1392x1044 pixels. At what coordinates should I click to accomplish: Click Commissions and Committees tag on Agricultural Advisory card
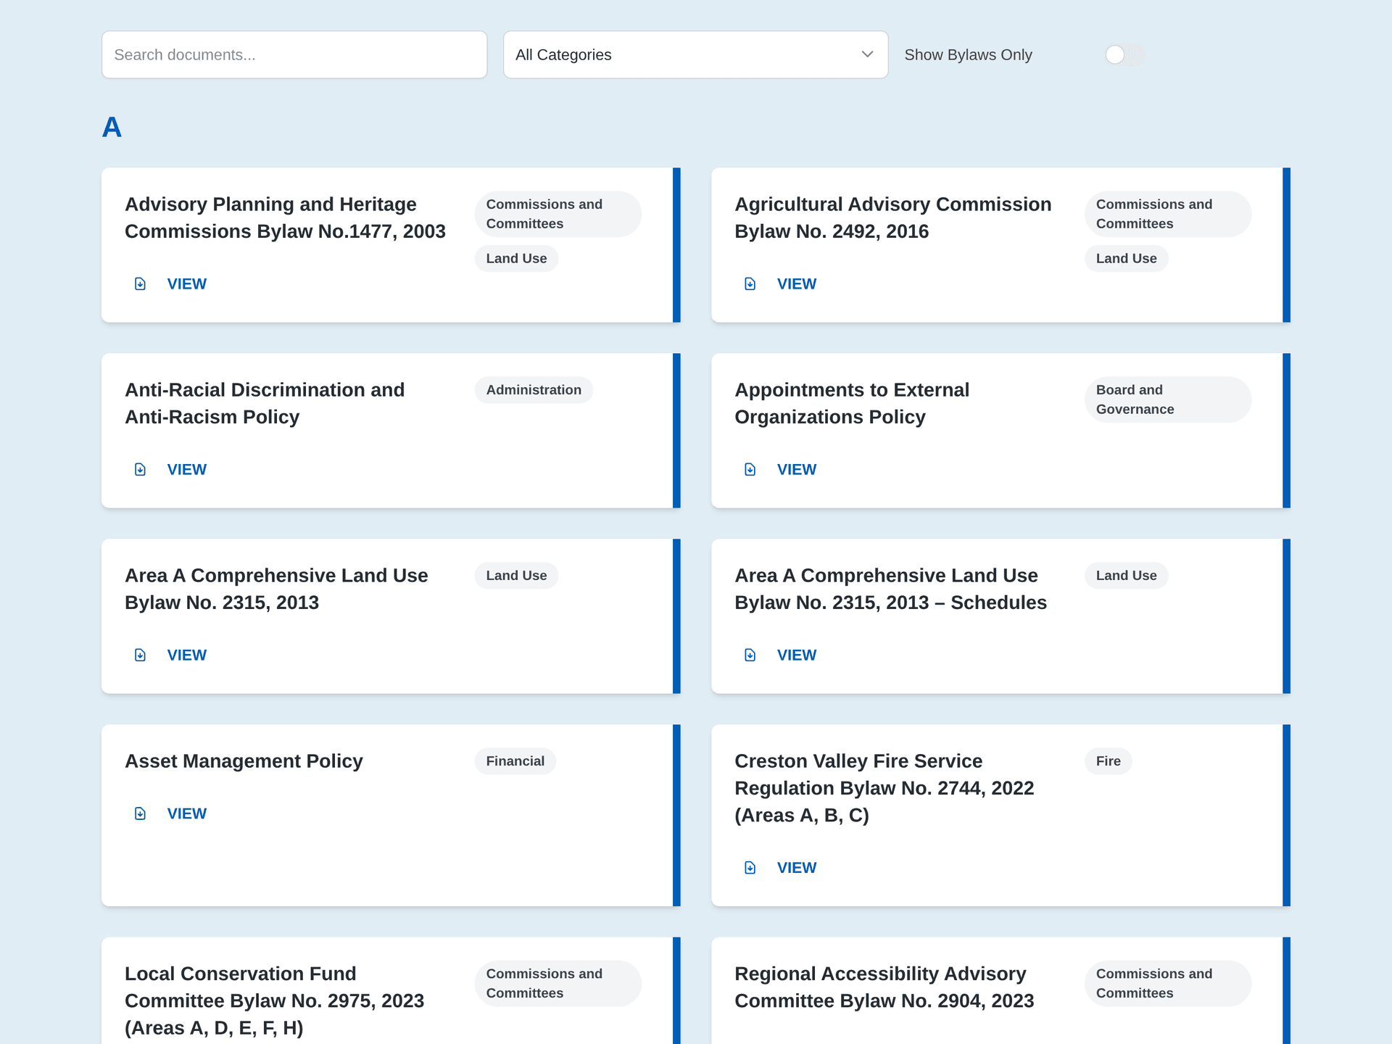[x=1167, y=214]
